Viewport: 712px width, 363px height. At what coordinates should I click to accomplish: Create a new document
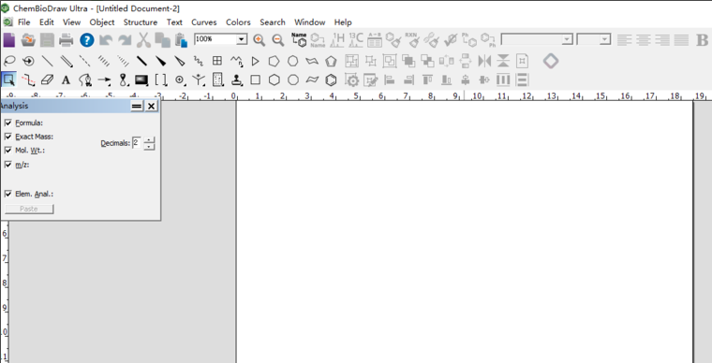point(9,40)
